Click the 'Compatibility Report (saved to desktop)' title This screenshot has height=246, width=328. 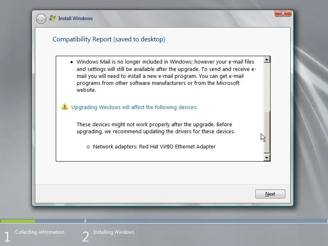109,39
